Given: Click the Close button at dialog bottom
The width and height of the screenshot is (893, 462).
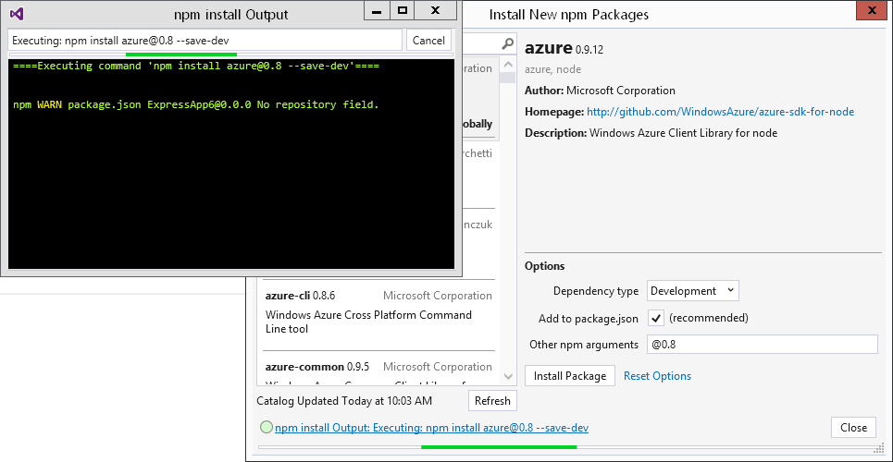Looking at the screenshot, I should pyautogui.click(x=853, y=427).
